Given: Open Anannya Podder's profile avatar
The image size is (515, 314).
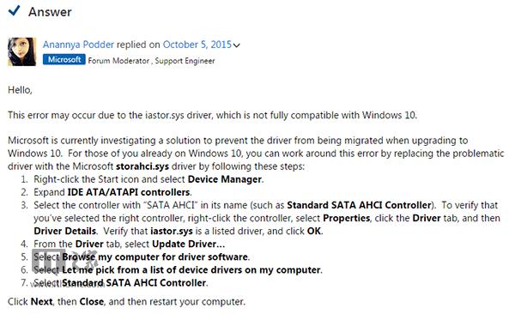Looking at the screenshot, I should click(21, 51).
